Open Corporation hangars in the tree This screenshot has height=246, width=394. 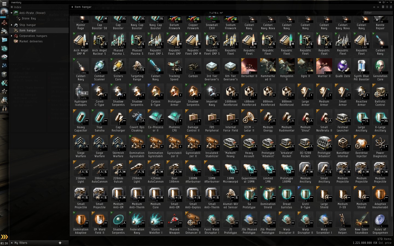point(33,36)
